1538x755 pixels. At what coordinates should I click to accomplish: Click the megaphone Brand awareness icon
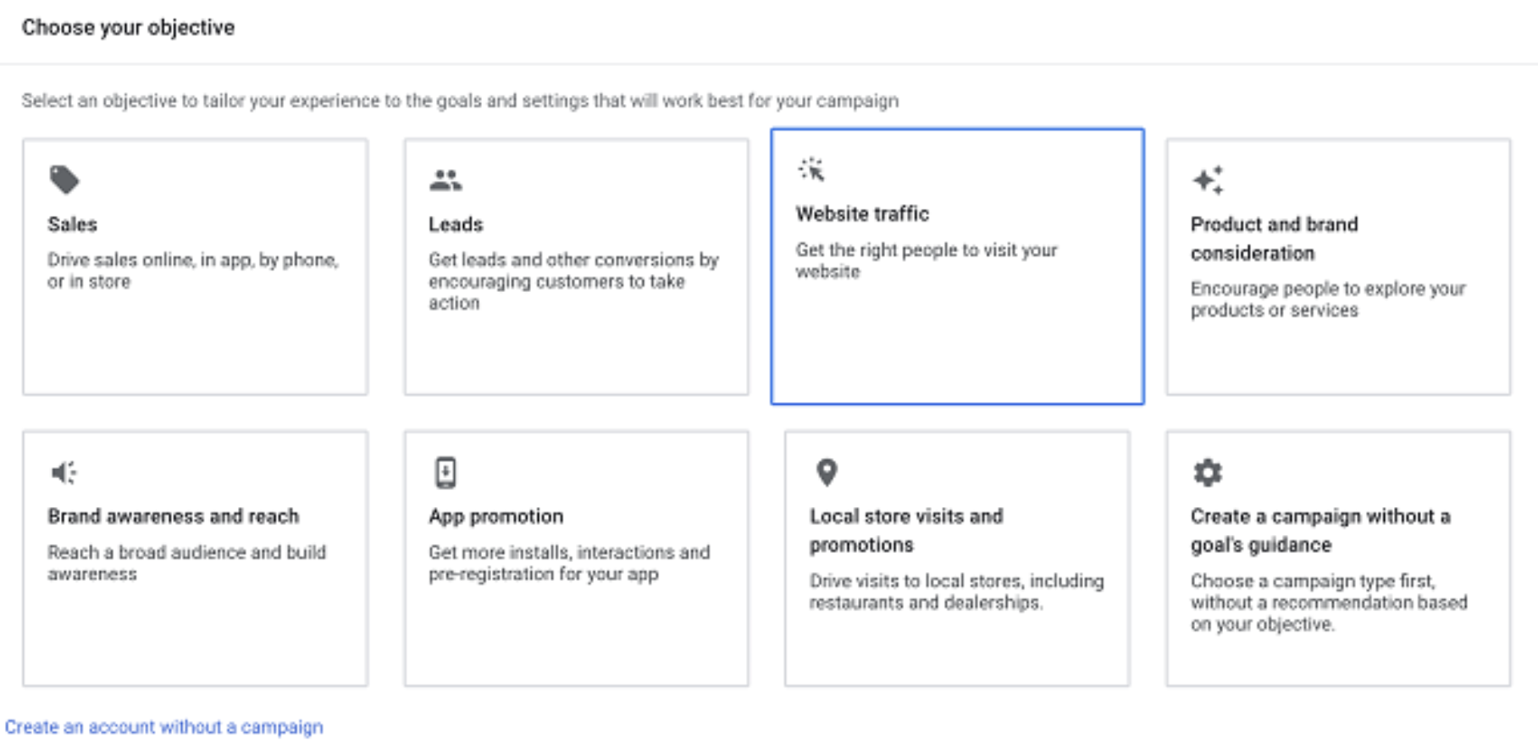coord(64,472)
